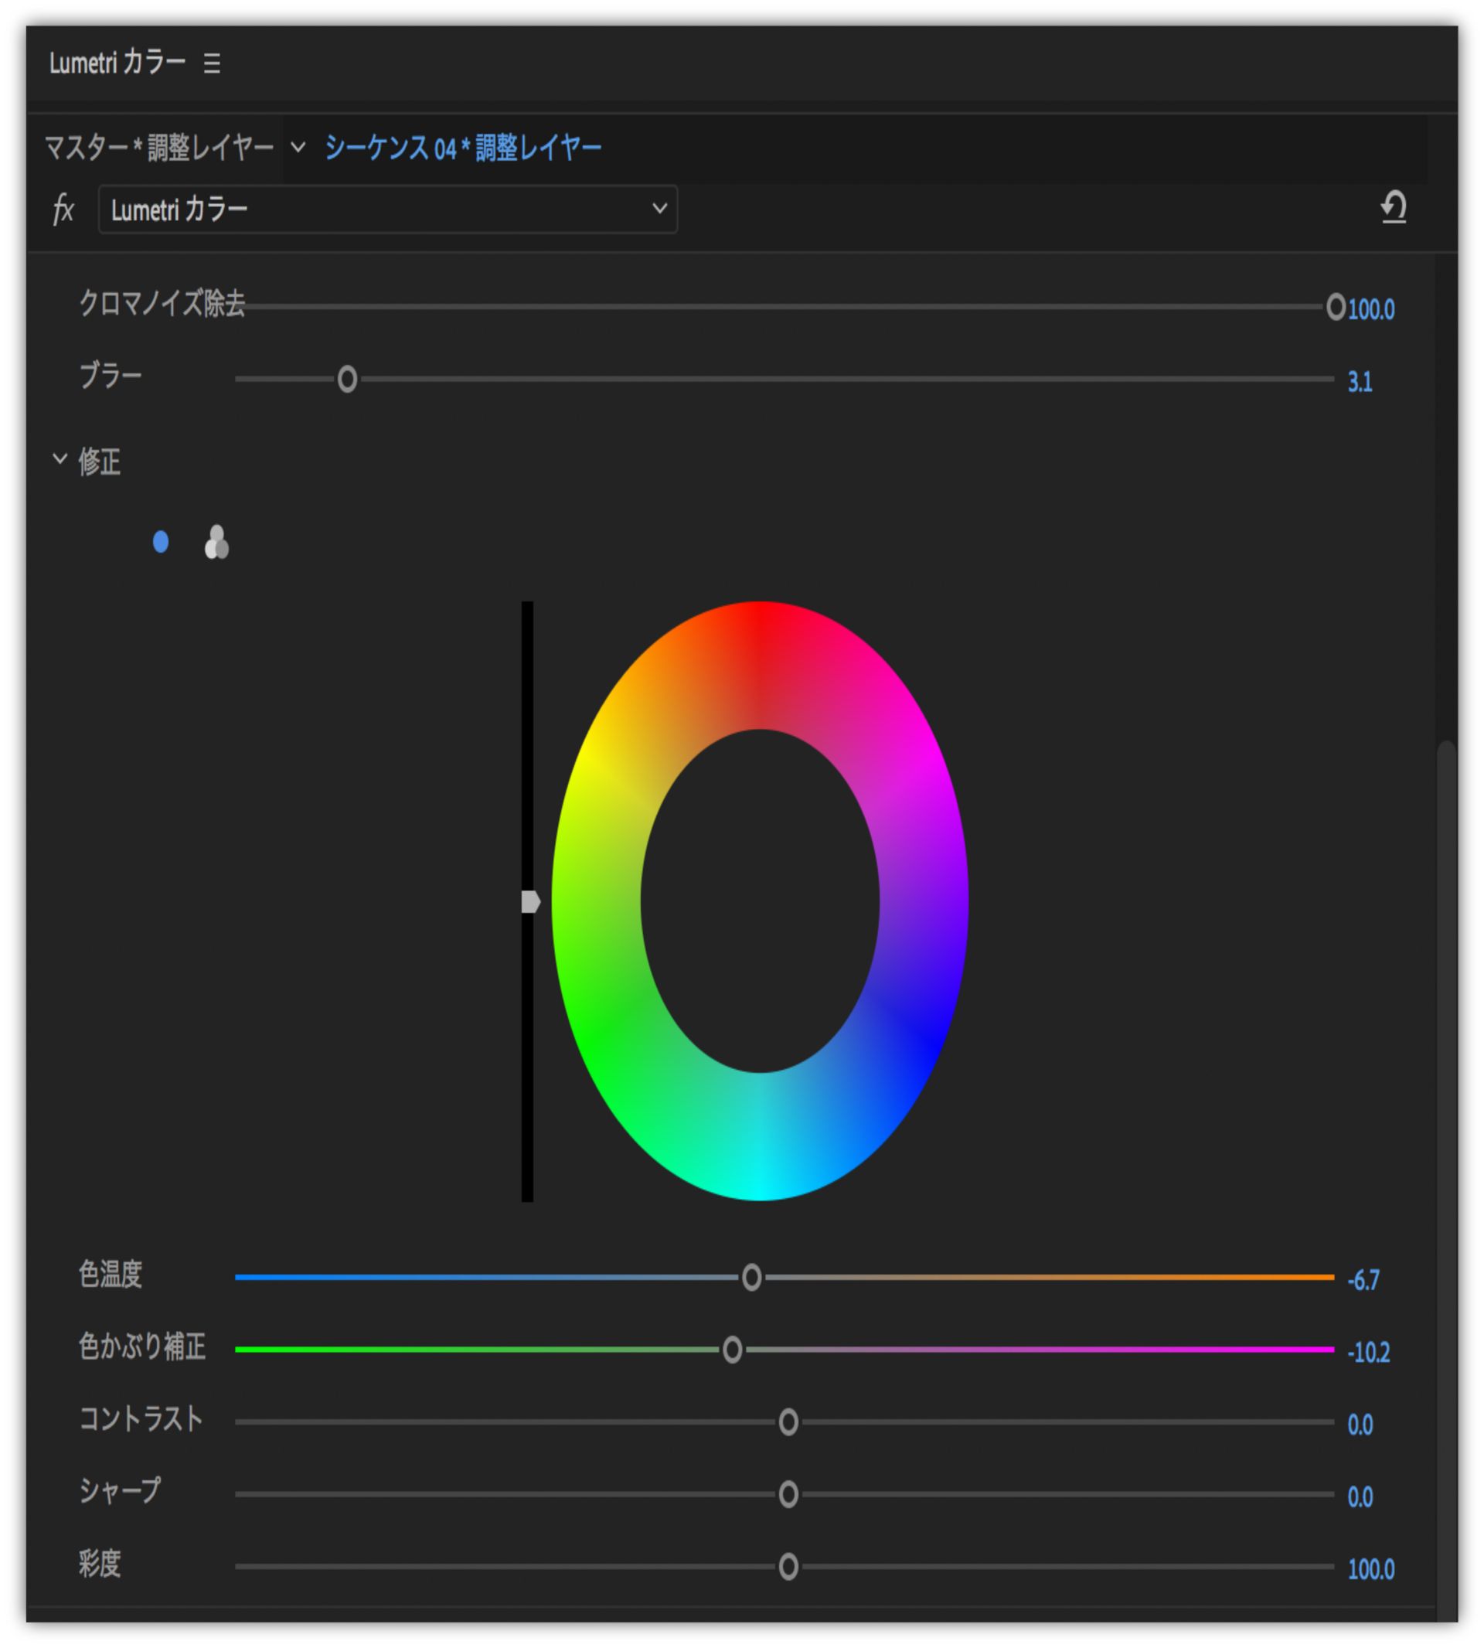Click the コントラスト slider knob
Screen dimensions: 1484x1648
(788, 1423)
